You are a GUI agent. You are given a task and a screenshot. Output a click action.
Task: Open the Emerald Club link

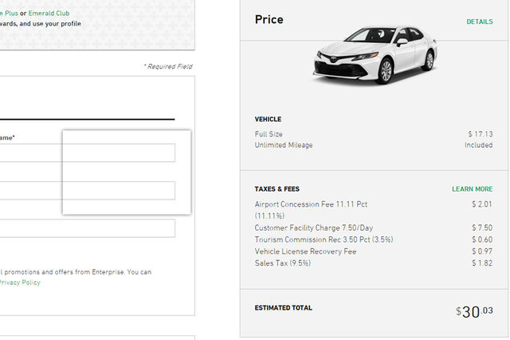pyautogui.click(x=49, y=13)
